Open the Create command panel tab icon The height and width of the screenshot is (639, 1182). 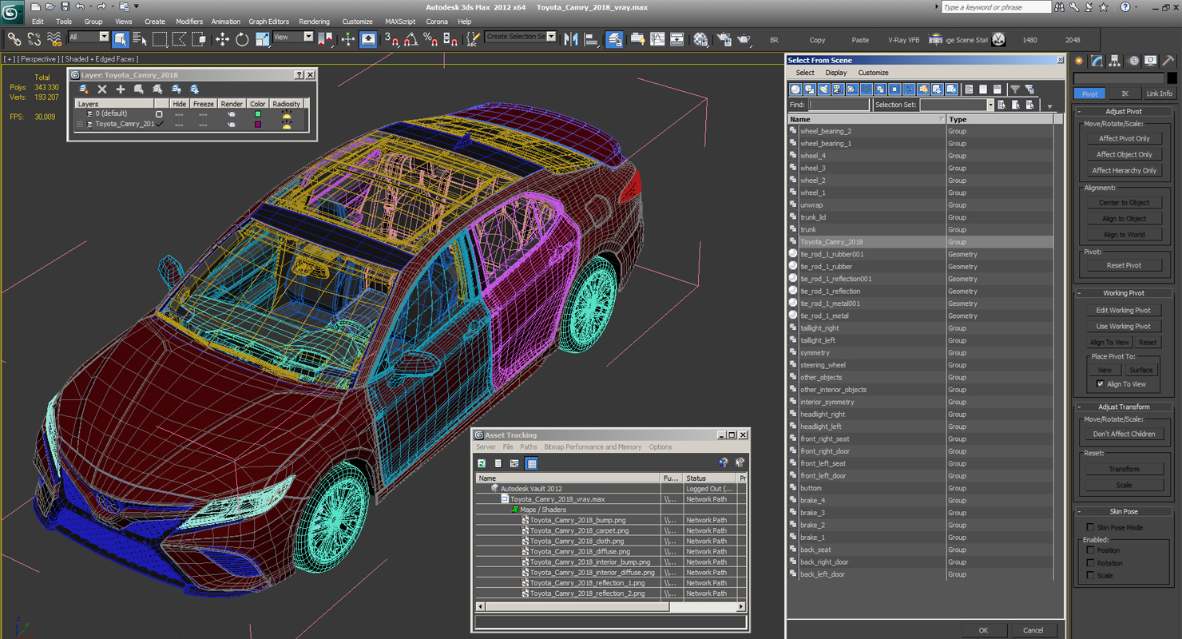tap(1079, 61)
